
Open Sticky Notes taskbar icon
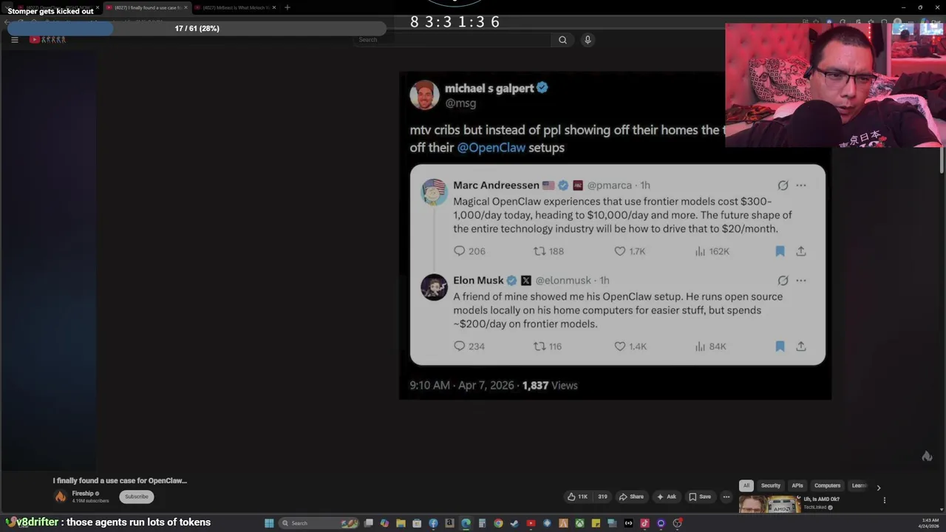coord(596,523)
